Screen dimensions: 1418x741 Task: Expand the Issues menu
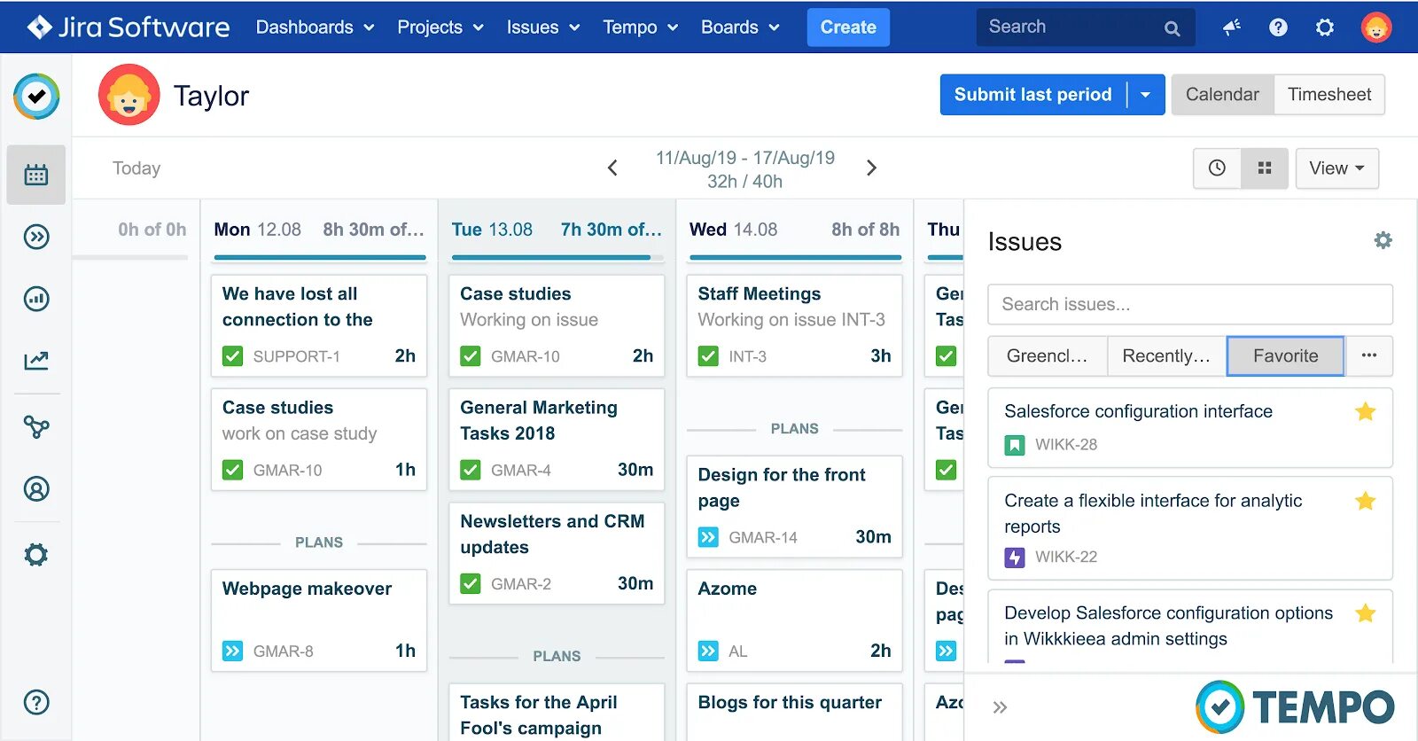(x=542, y=27)
